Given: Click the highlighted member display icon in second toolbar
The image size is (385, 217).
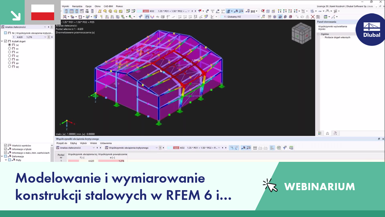Looking at the screenshot, I should pos(147,17).
